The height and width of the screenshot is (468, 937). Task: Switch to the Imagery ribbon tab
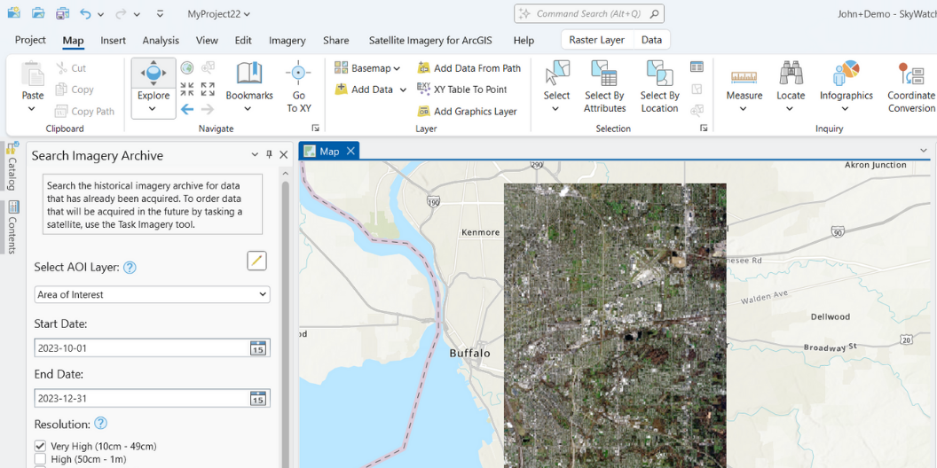pyautogui.click(x=287, y=40)
